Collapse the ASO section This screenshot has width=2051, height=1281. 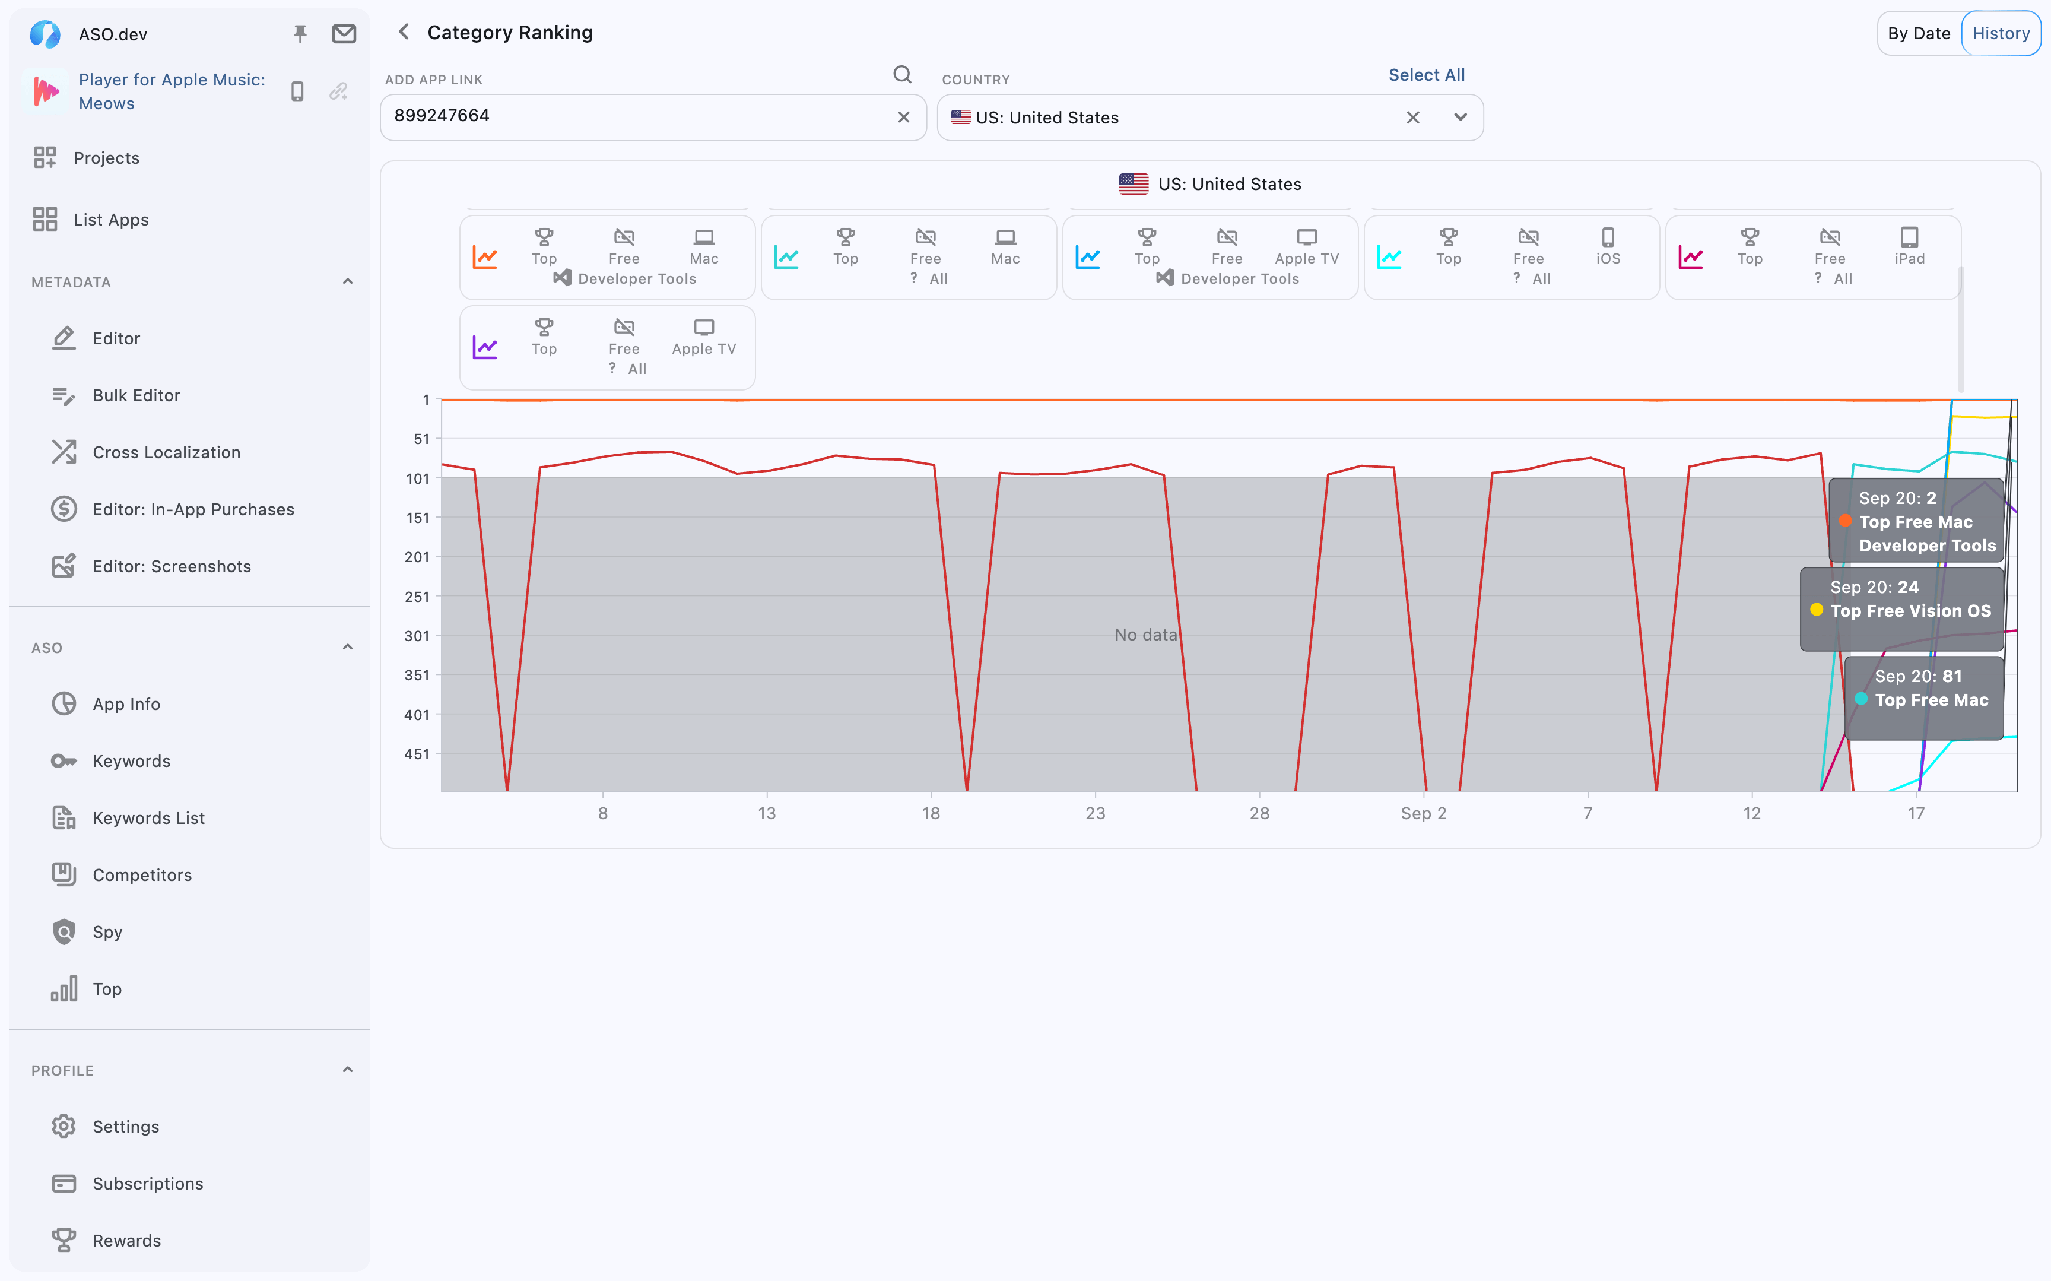347,647
